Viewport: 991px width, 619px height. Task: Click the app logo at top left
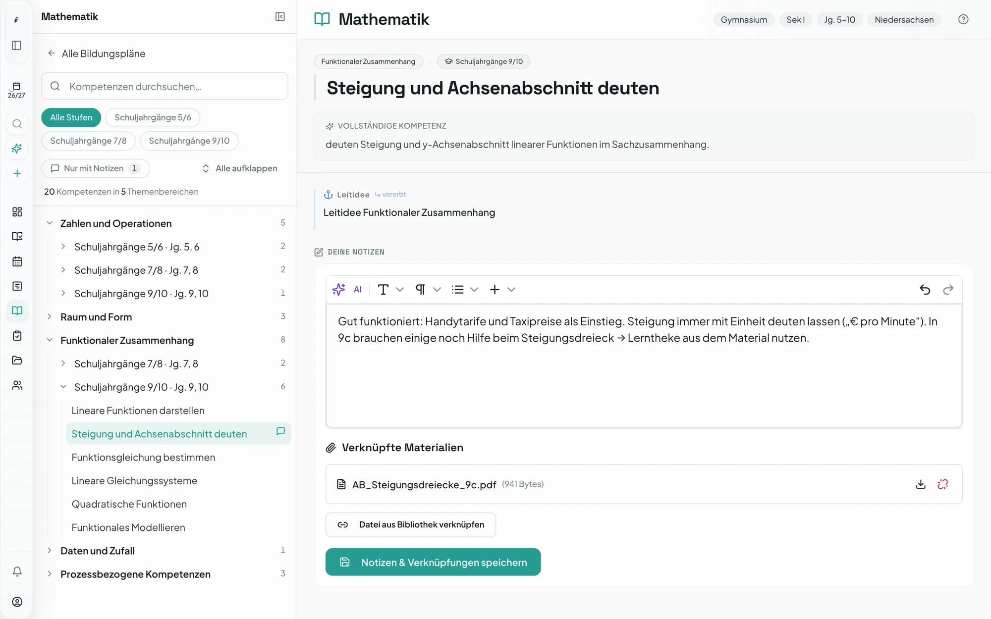tap(16, 20)
